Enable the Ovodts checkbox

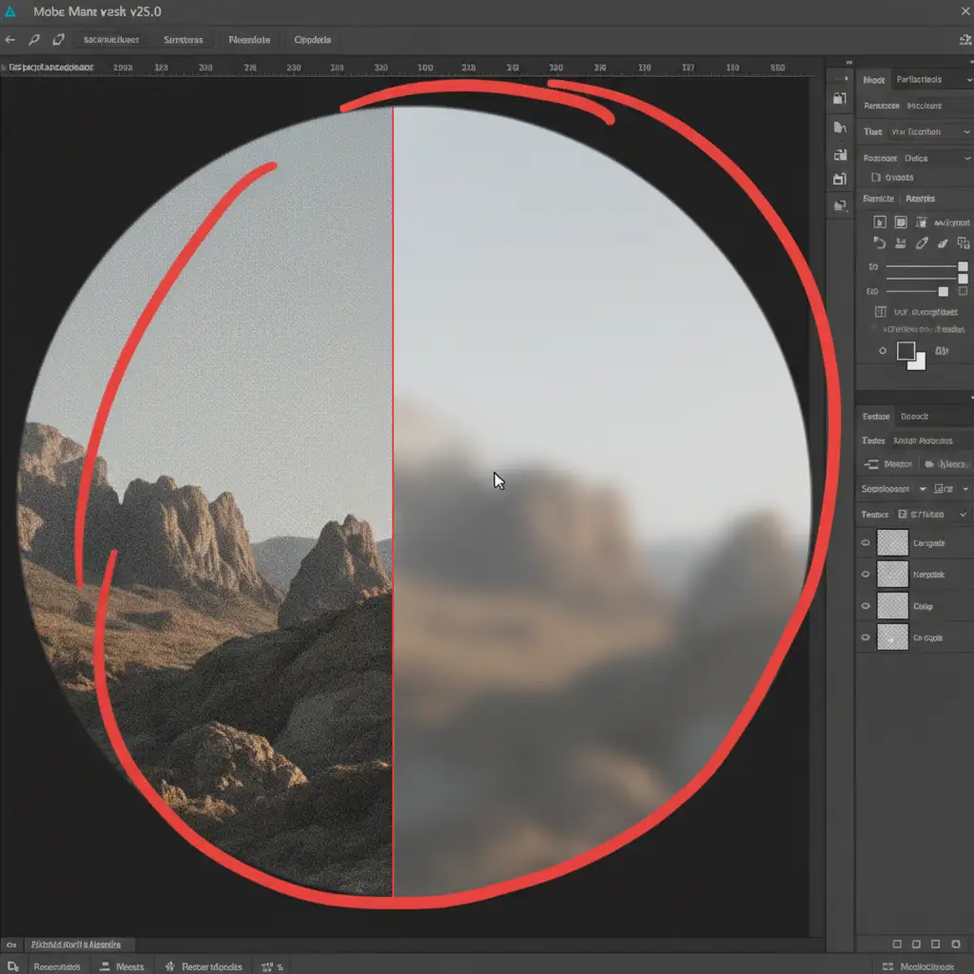(875, 177)
